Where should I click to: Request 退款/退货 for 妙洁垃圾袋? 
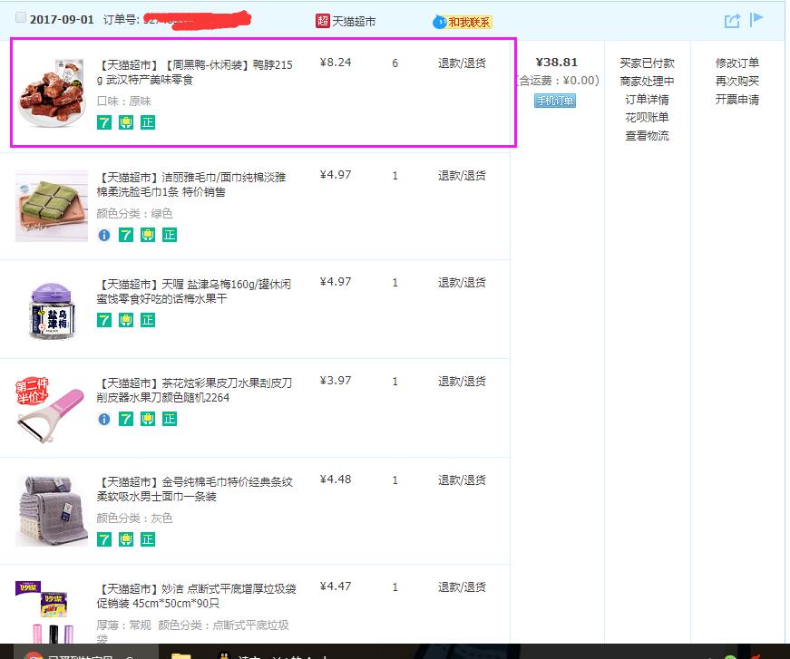(462, 586)
